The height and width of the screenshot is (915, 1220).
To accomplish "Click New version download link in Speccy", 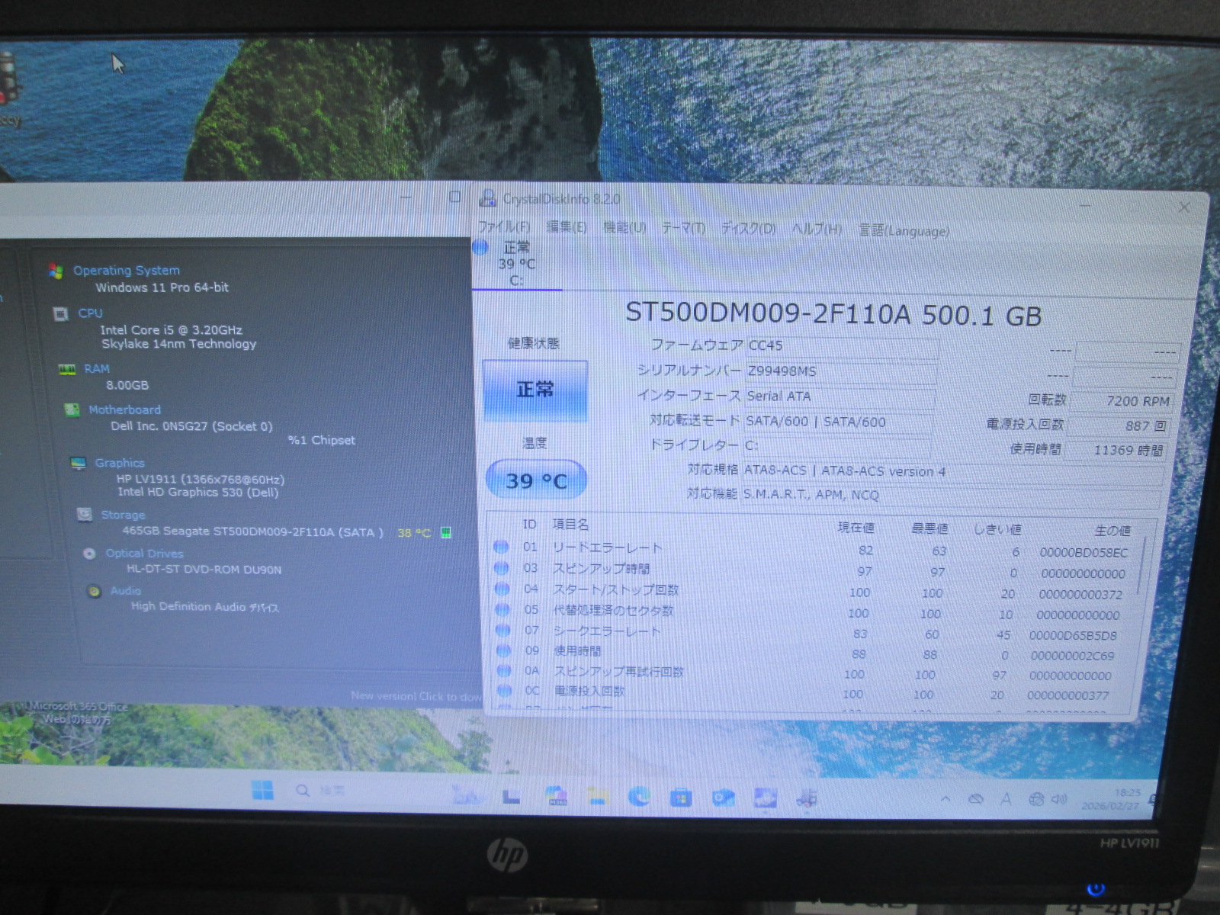I will (x=416, y=696).
